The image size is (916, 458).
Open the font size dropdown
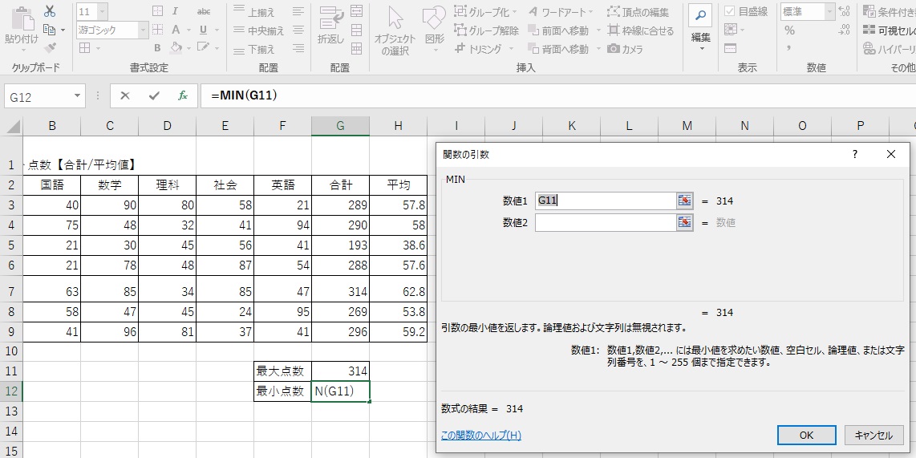pyautogui.click(x=103, y=11)
